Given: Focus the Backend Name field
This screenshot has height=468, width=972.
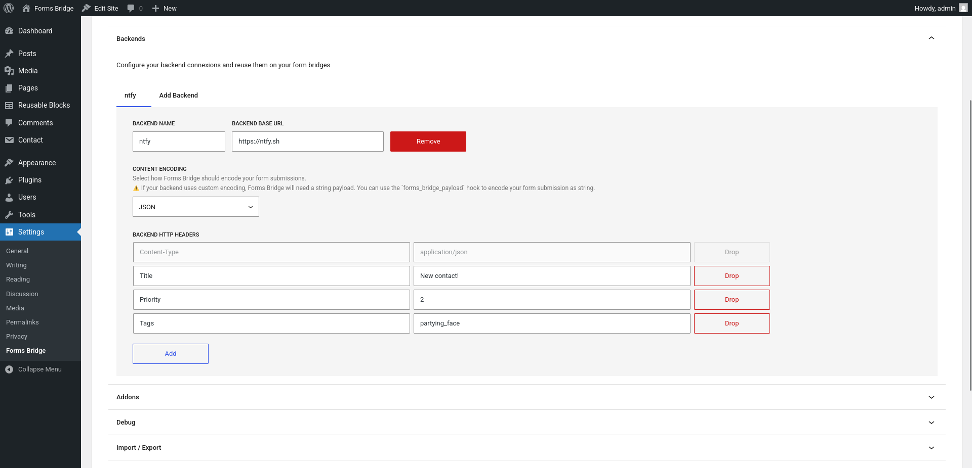Looking at the screenshot, I should 179,142.
